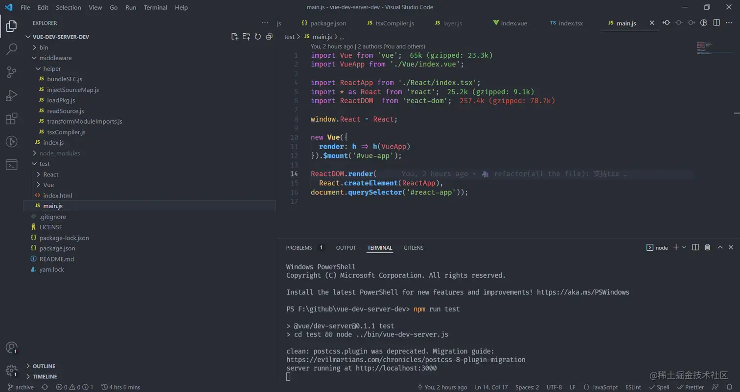This screenshot has width=740, height=392.
Task: Synchronize changes in status bar
Action: [45, 387]
